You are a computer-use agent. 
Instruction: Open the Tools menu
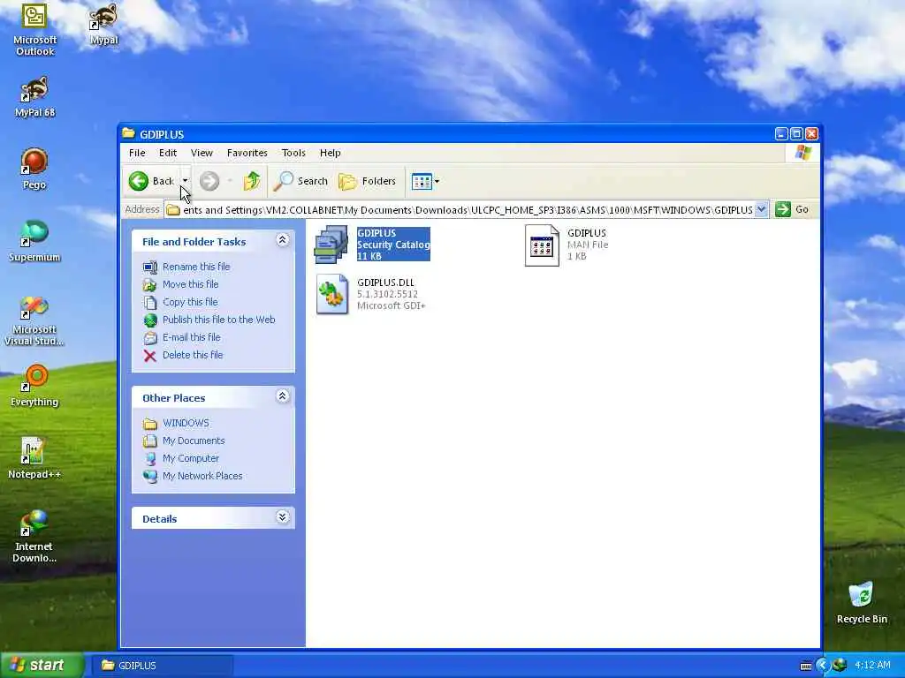[x=293, y=153]
